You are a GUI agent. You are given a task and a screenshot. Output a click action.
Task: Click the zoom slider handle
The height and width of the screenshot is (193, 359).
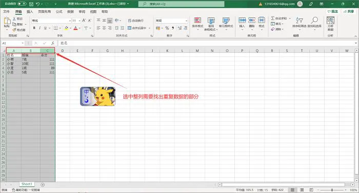[x=332, y=190]
